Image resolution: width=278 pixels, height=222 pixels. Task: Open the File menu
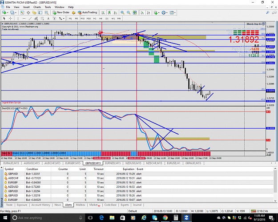point(8,7)
